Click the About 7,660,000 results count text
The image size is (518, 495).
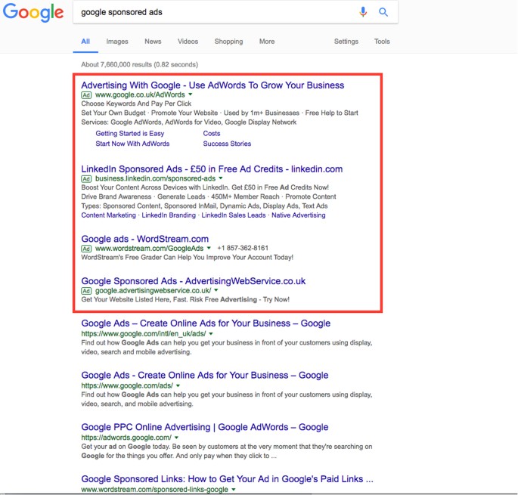point(139,65)
